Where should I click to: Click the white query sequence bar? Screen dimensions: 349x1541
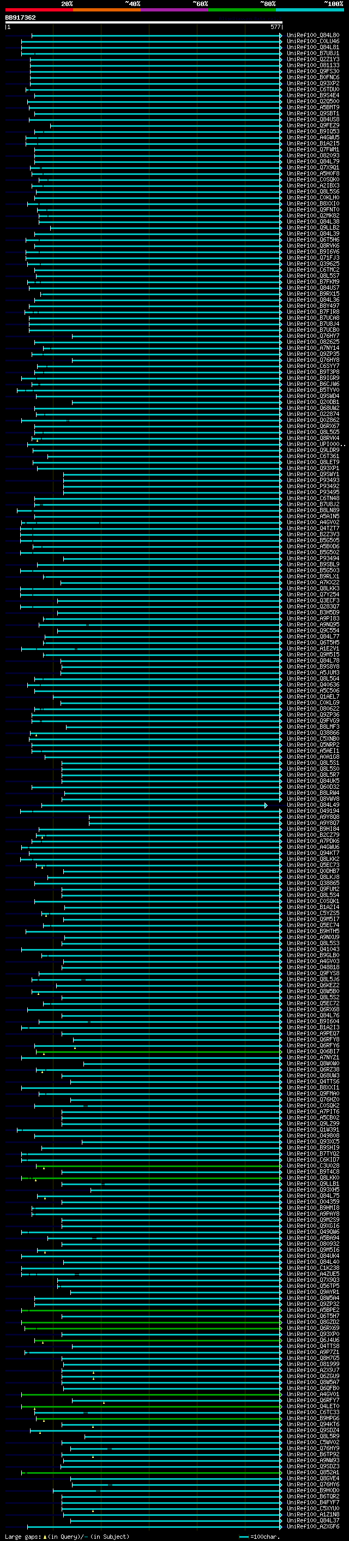[144, 22]
